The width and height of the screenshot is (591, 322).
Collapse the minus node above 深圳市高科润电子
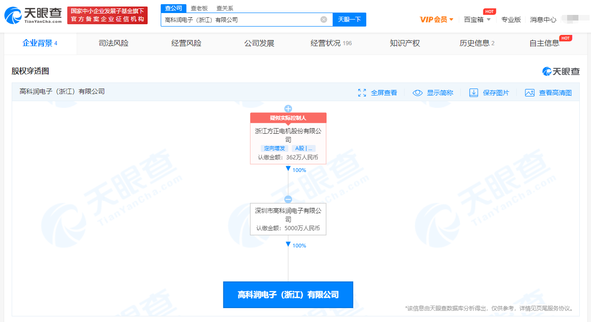[x=288, y=199]
